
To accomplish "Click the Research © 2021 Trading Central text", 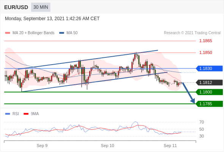I will tap(192, 33).
